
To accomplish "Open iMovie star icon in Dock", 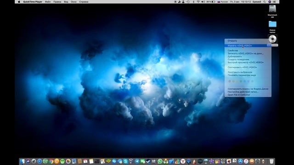I will coord(211,161).
